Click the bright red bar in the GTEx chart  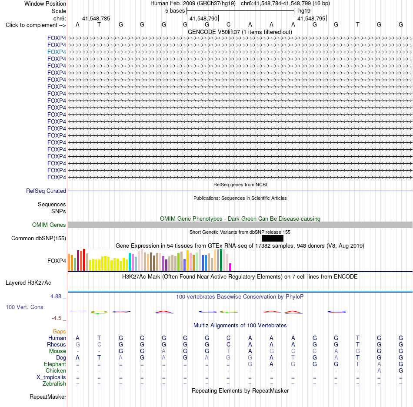coord(84,260)
